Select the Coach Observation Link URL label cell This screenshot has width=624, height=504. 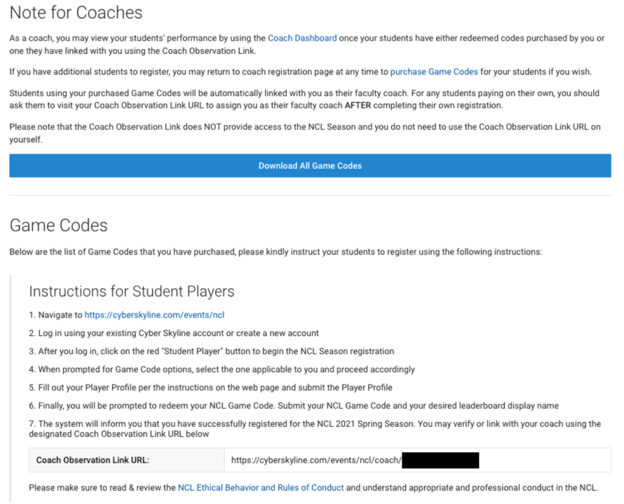[93, 460]
